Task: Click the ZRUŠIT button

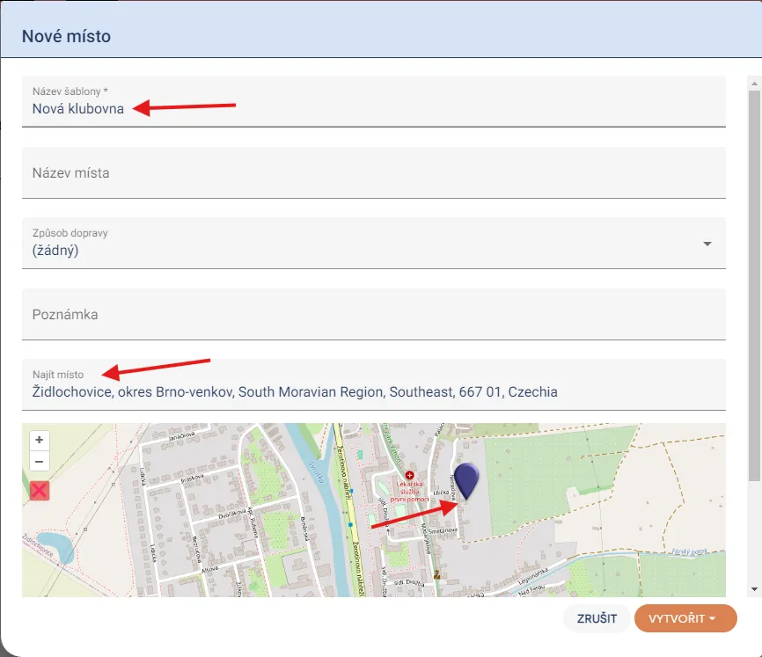Action: 597,618
